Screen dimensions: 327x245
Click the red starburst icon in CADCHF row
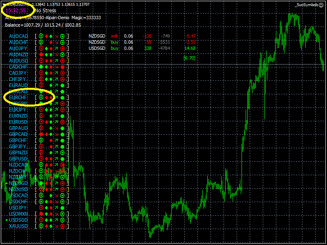coord(62,67)
